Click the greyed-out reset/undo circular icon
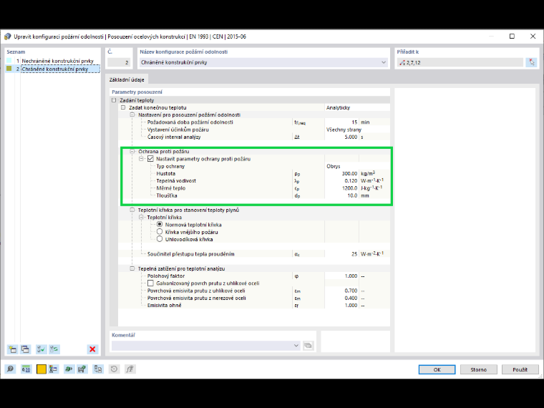This screenshot has width=544, height=408. (x=114, y=369)
